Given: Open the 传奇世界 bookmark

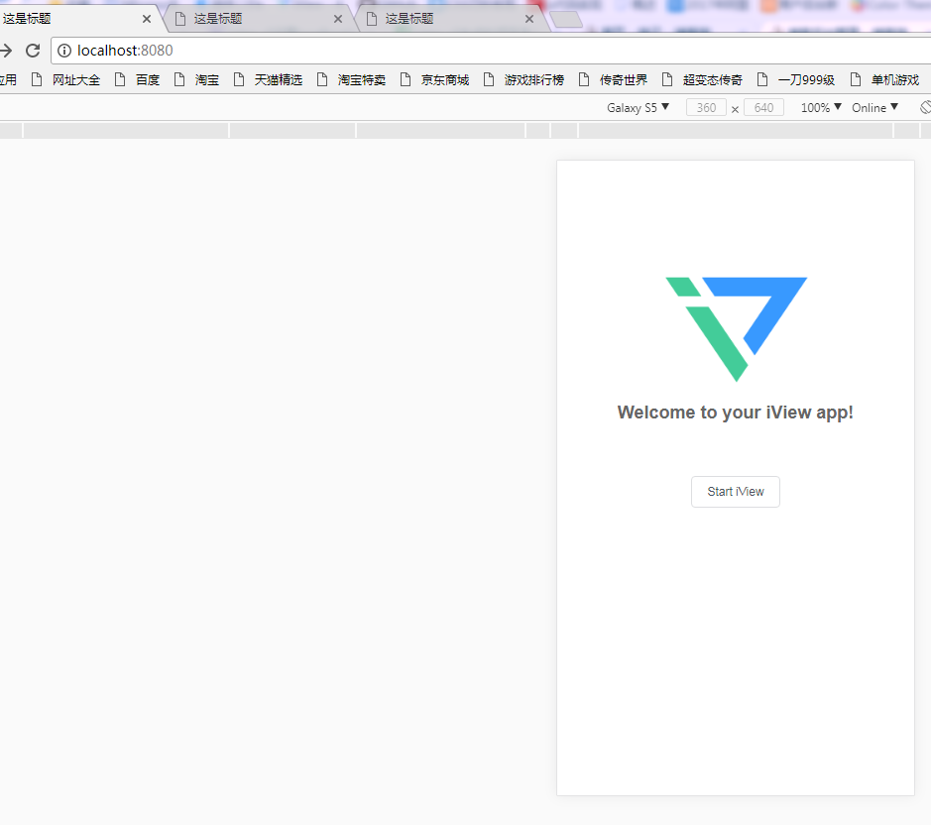Looking at the screenshot, I should (x=613, y=79).
